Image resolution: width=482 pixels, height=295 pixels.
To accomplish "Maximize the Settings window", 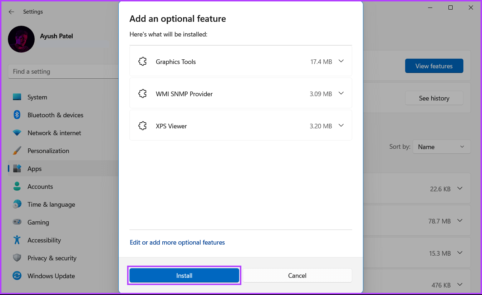I will pyautogui.click(x=451, y=8).
